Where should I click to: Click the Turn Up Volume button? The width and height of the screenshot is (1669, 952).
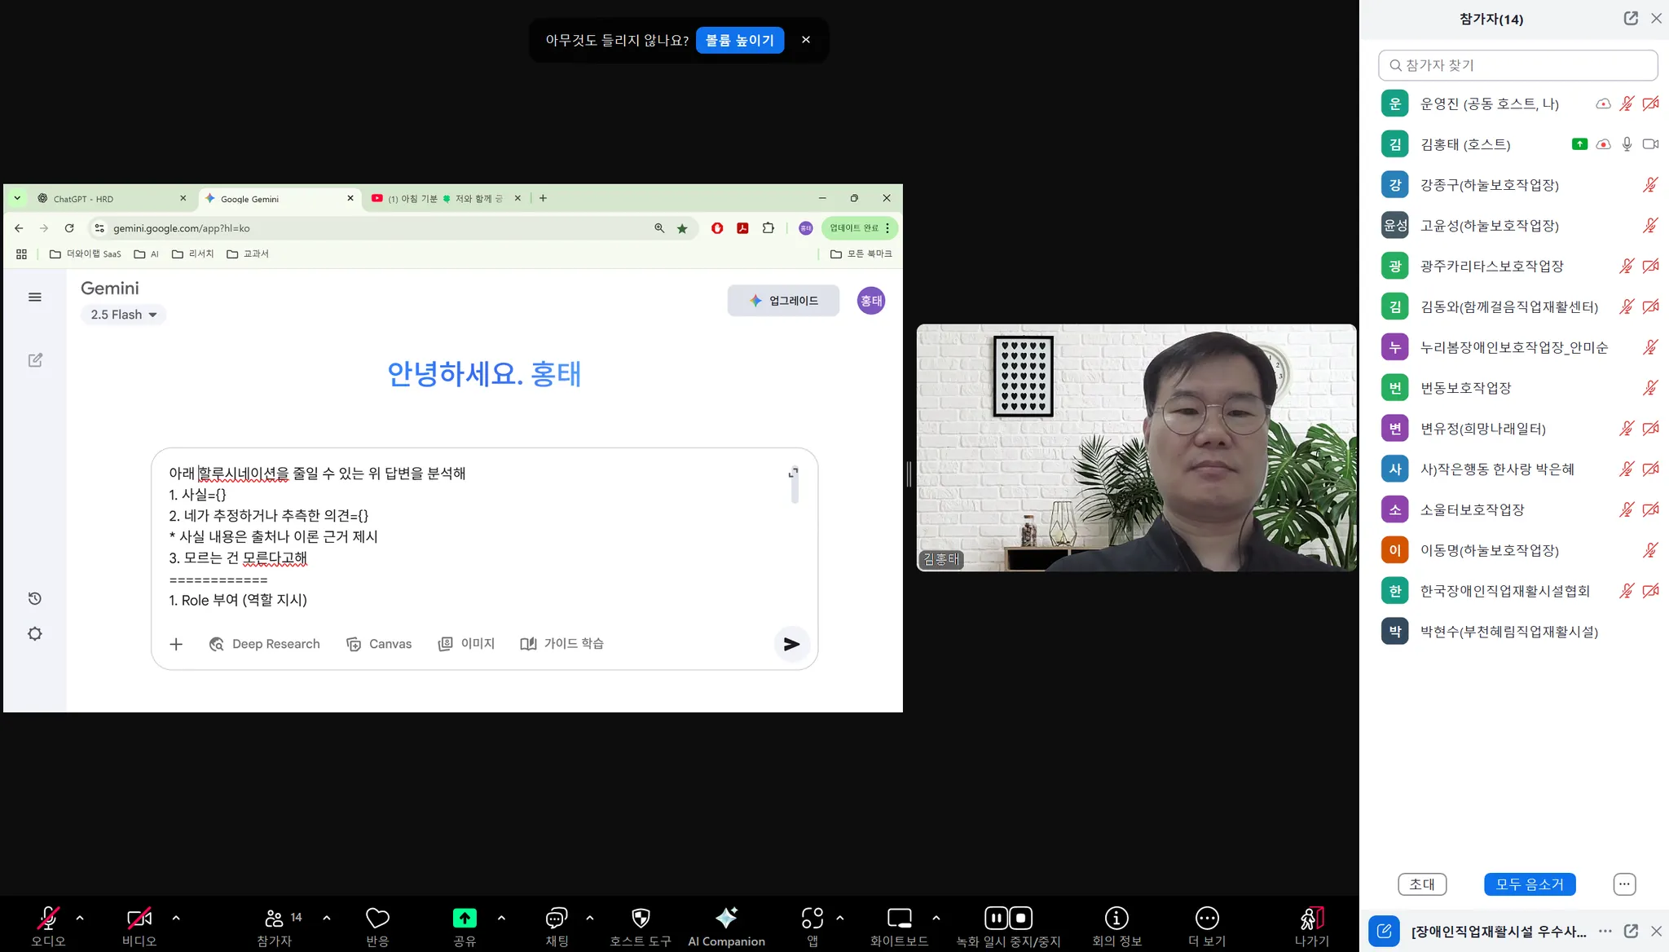(x=740, y=40)
